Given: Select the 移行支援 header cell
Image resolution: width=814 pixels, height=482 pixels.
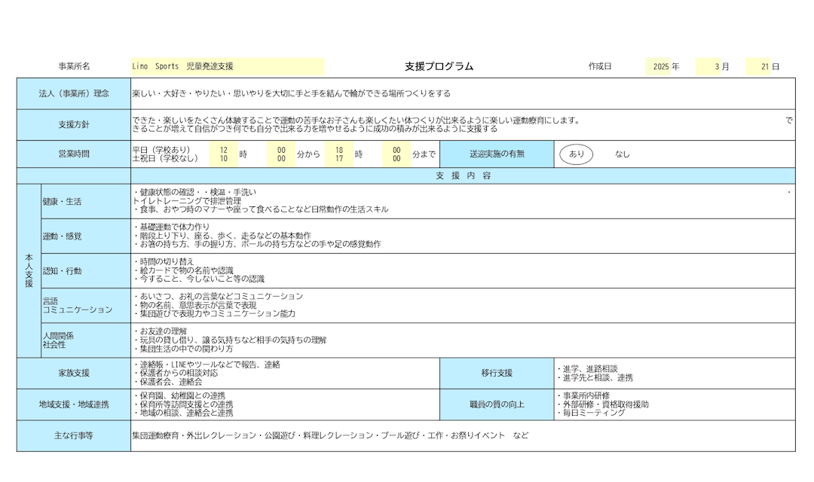Looking at the screenshot, I should (497, 373).
